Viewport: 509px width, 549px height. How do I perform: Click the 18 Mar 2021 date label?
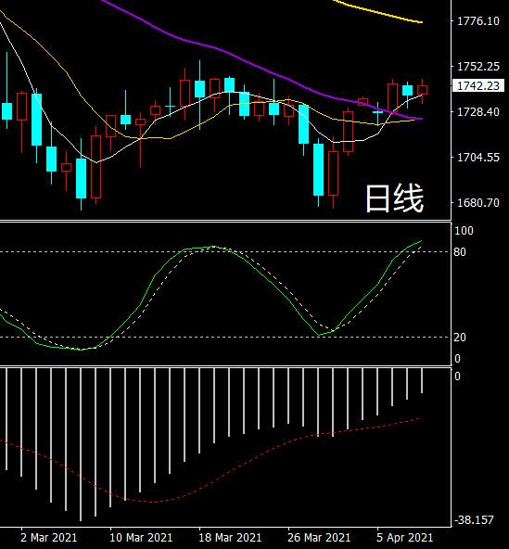(230, 537)
